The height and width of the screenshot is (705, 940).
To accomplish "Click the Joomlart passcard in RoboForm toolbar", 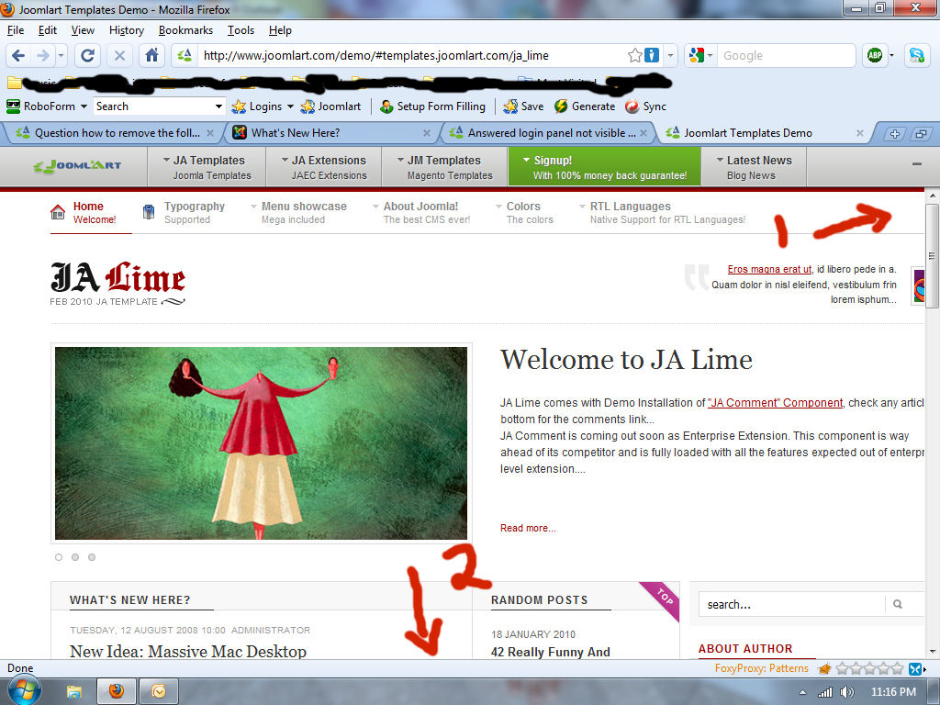I will (330, 106).
